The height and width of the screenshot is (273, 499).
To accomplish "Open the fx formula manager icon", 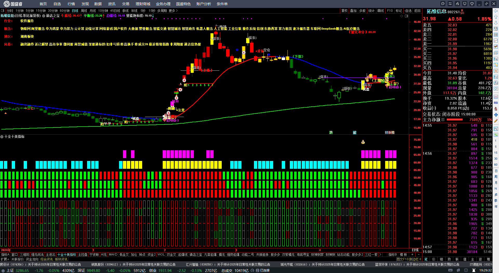I will click(x=457, y=4).
